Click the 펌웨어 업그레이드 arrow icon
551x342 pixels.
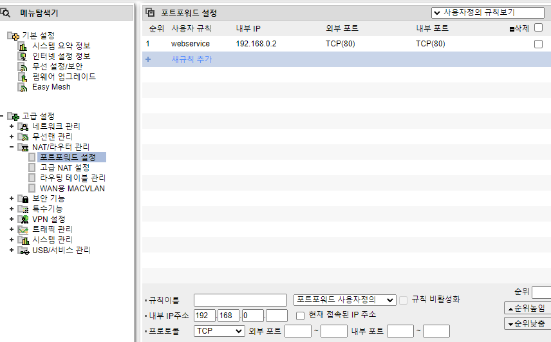tap(23, 77)
